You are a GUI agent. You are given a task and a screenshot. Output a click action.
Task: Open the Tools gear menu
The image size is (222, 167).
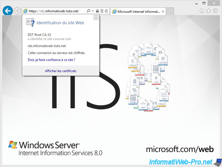tap(215, 11)
